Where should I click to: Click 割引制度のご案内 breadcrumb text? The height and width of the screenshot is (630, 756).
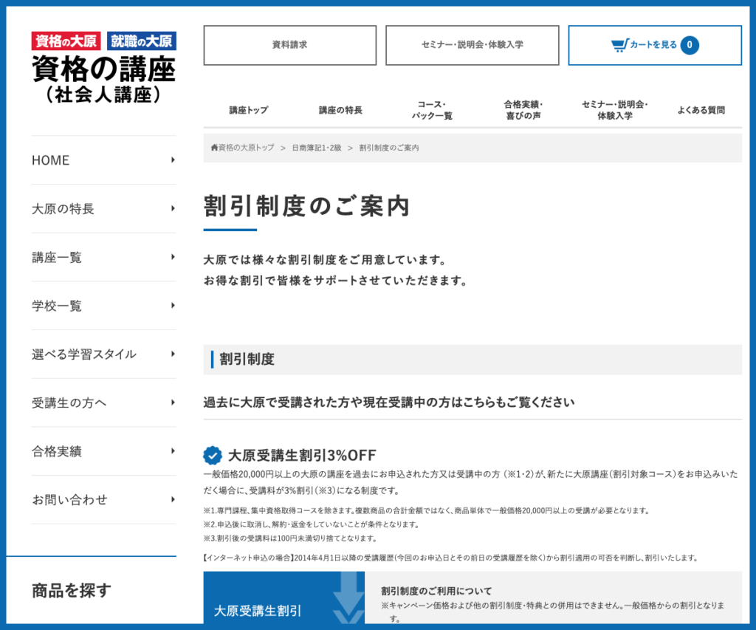388,148
